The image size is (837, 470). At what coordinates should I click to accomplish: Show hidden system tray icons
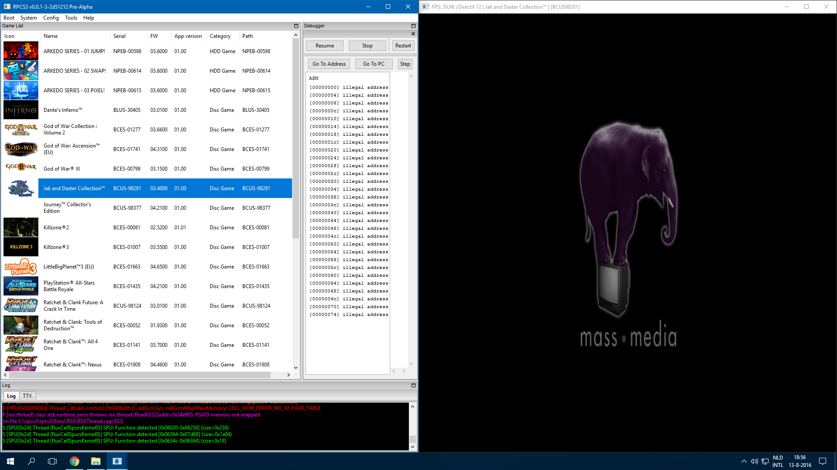tap(744, 461)
